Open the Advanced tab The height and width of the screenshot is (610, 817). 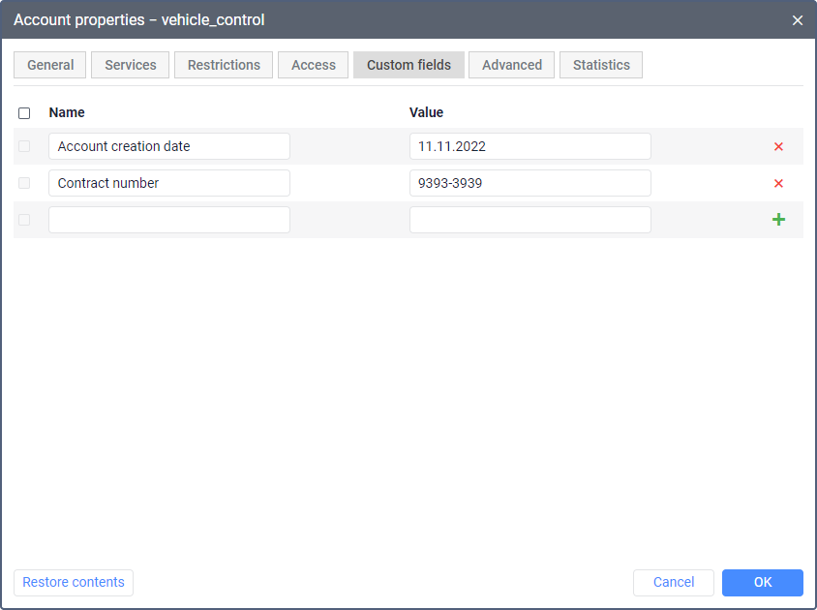coord(512,65)
